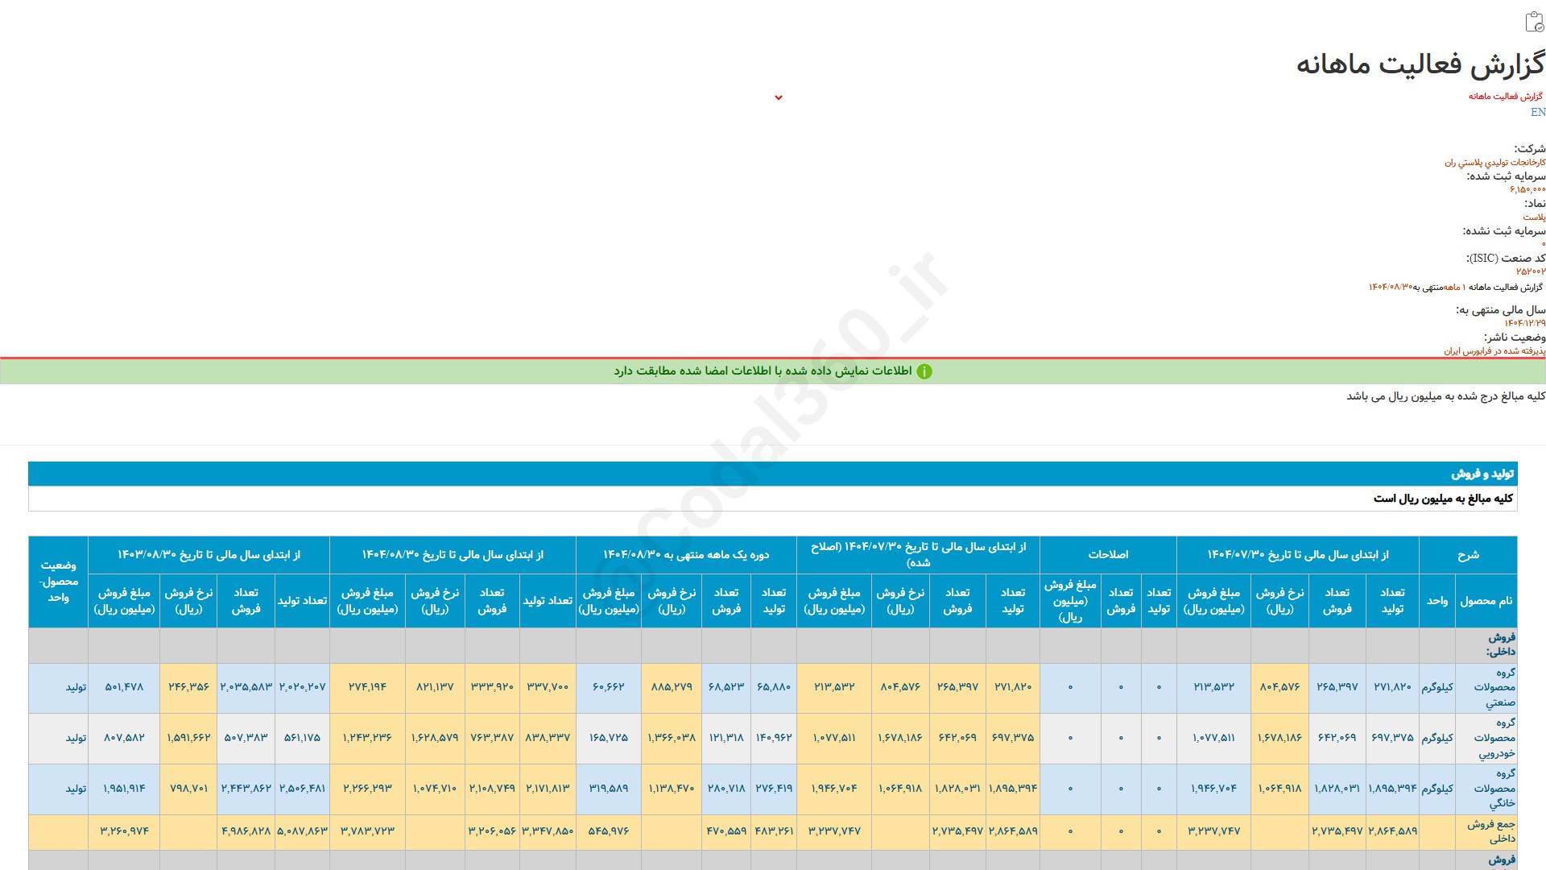Click the وضعیت محصول-واحد column header

pyautogui.click(x=58, y=581)
